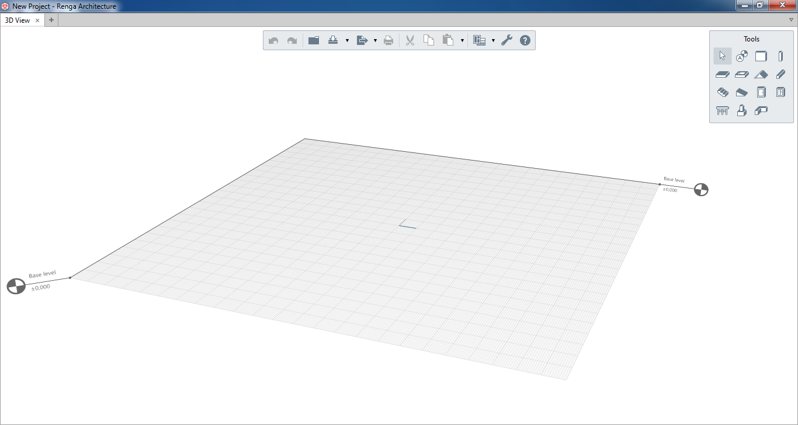Restore down the Renga window

[x=760, y=5]
